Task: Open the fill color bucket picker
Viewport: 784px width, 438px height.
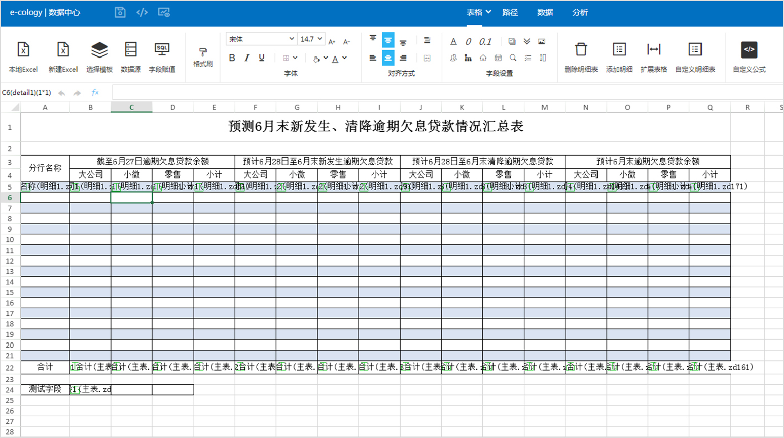Action: (x=317, y=59)
